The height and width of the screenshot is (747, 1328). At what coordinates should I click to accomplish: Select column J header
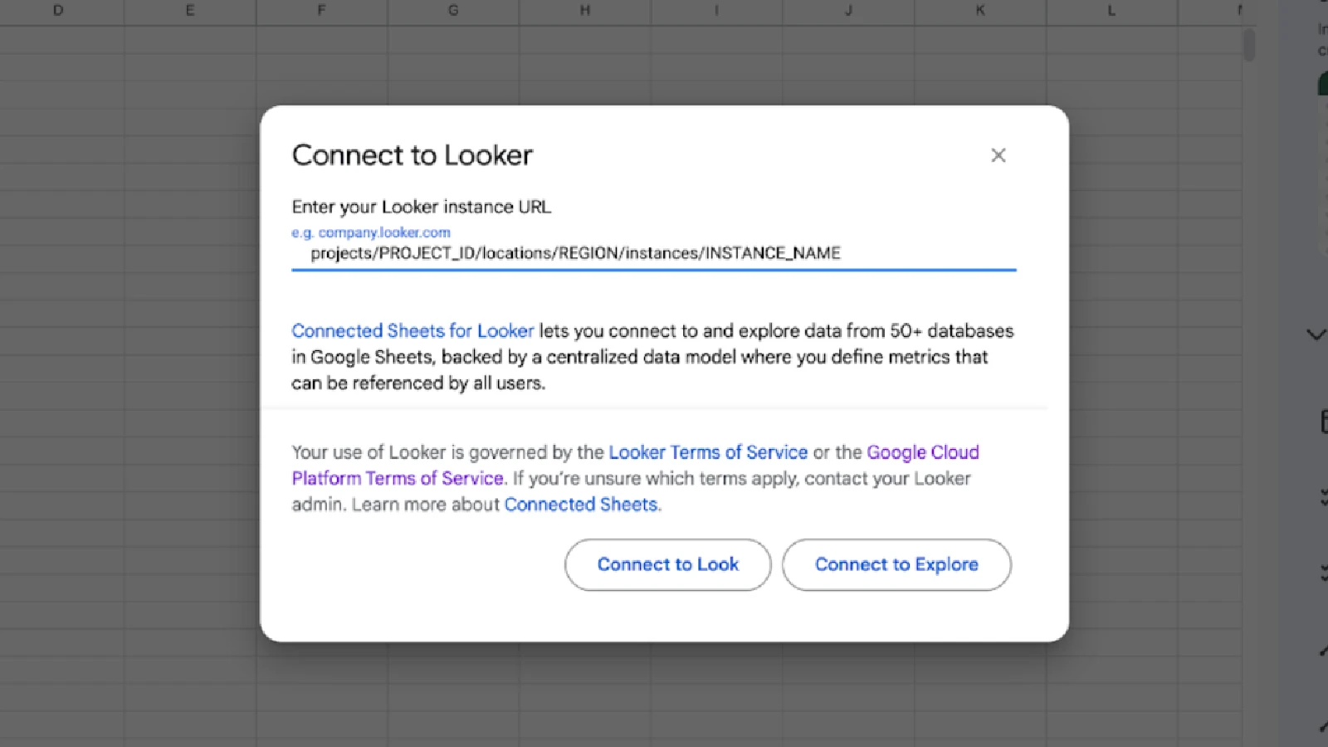pos(848,11)
